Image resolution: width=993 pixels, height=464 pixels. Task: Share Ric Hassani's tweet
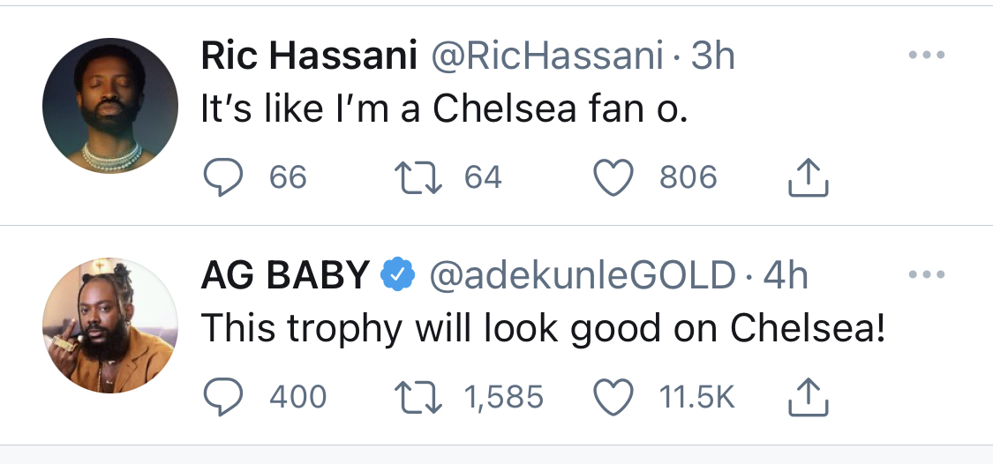[807, 179]
